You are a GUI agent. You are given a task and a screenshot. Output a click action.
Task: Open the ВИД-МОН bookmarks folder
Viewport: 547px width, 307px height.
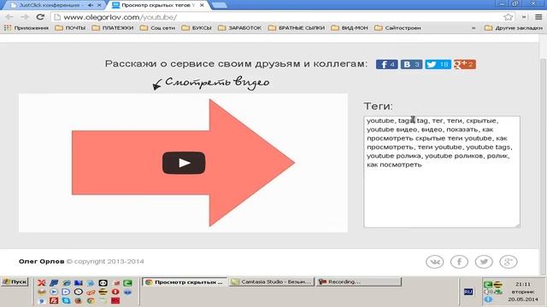pos(350,28)
